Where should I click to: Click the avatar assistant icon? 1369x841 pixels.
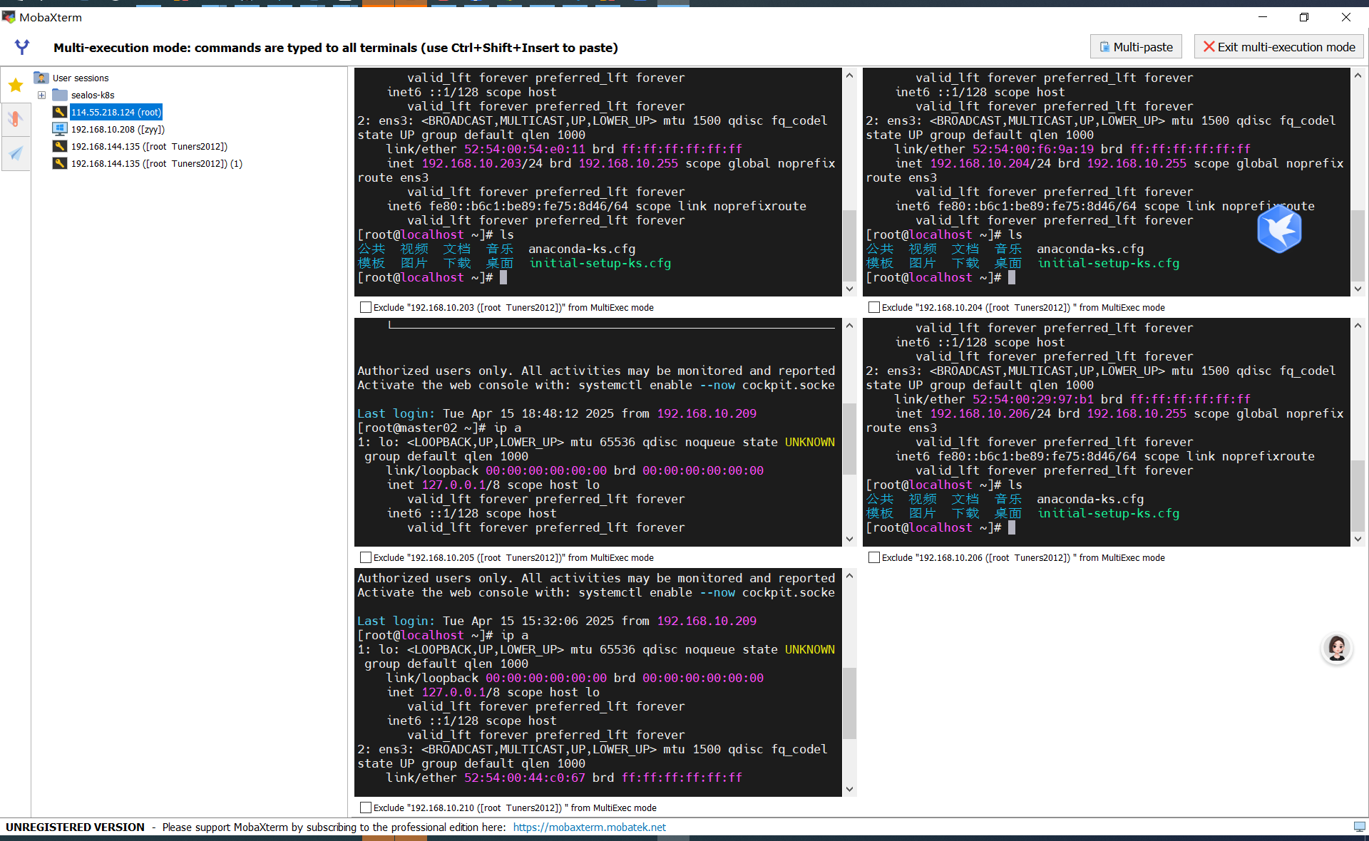point(1336,648)
